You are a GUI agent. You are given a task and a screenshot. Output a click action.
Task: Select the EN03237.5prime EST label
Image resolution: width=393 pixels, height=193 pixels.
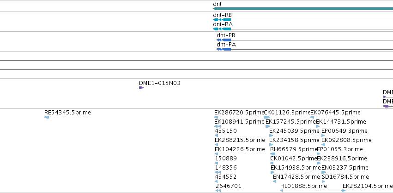345,168
